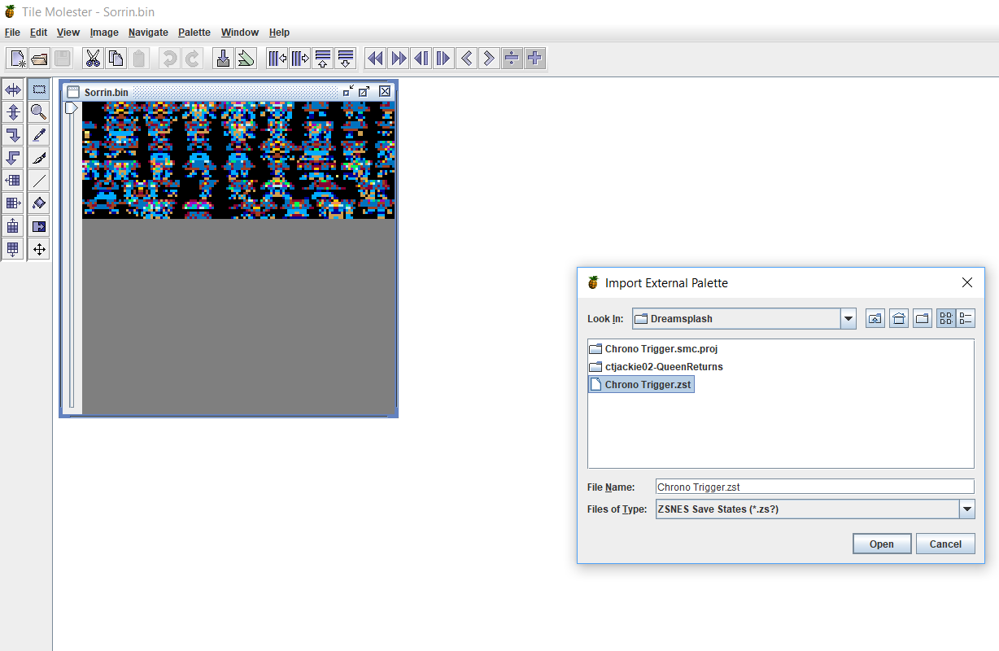Switch file chooser to List view
The width and height of the screenshot is (999, 651).
click(945, 319)
